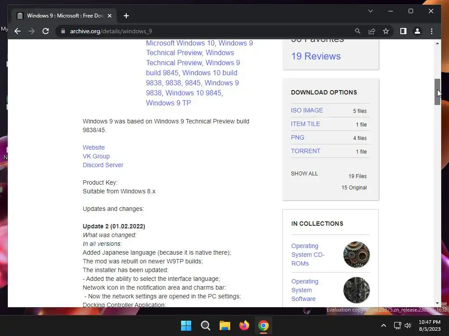This screenshot has height=336, width=449.
Task: Open the Discord Server link
Action: [103, 165]
